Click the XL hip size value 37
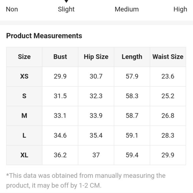The width and height of the screenshot is (193, 193). (x=96, y=155)
